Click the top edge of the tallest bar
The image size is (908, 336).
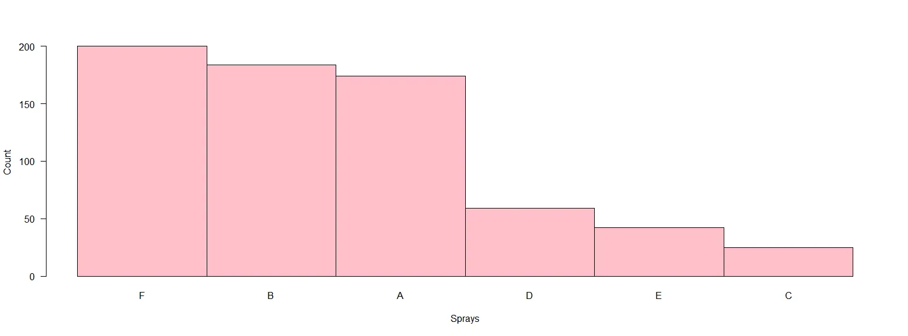point(142,46)
